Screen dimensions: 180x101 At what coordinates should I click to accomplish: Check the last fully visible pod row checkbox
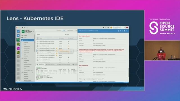(38, 60)
